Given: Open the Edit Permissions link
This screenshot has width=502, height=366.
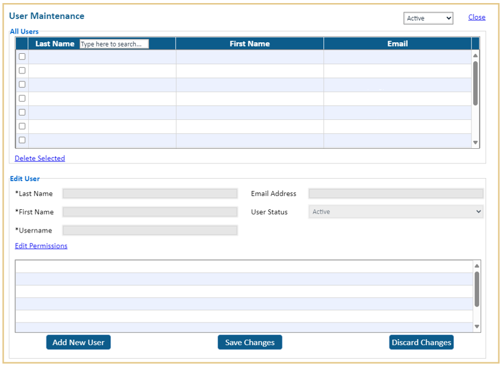Looking at the screenshot, I should tap(40, 245).
